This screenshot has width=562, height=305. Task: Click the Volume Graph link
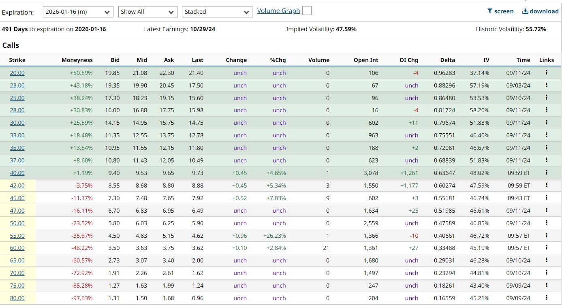click(x=278, y=11)
